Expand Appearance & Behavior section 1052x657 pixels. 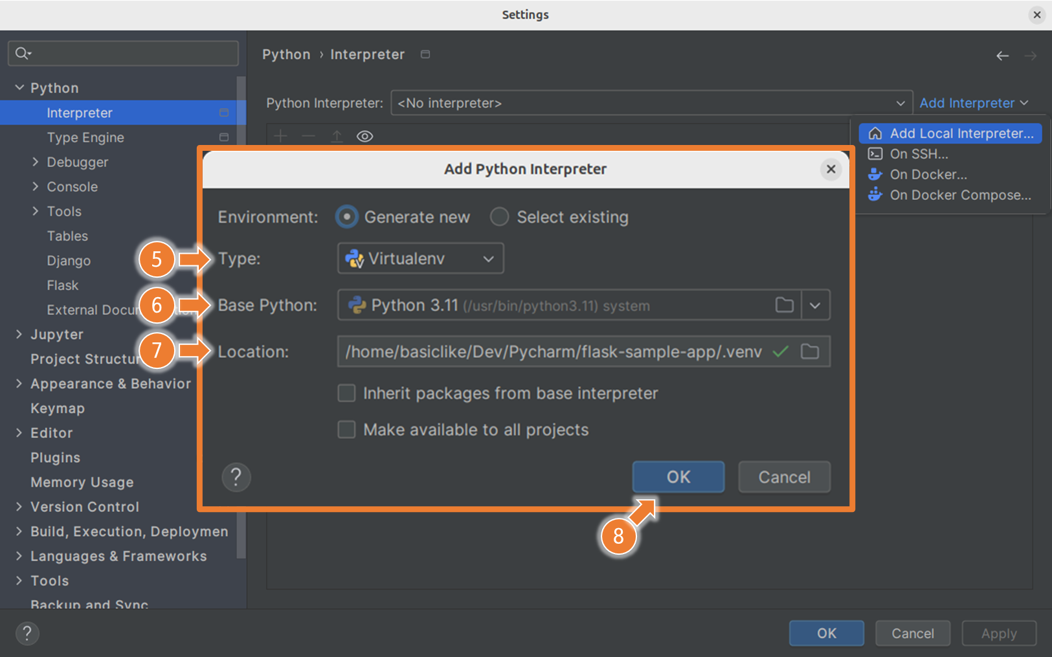point(19,383)
